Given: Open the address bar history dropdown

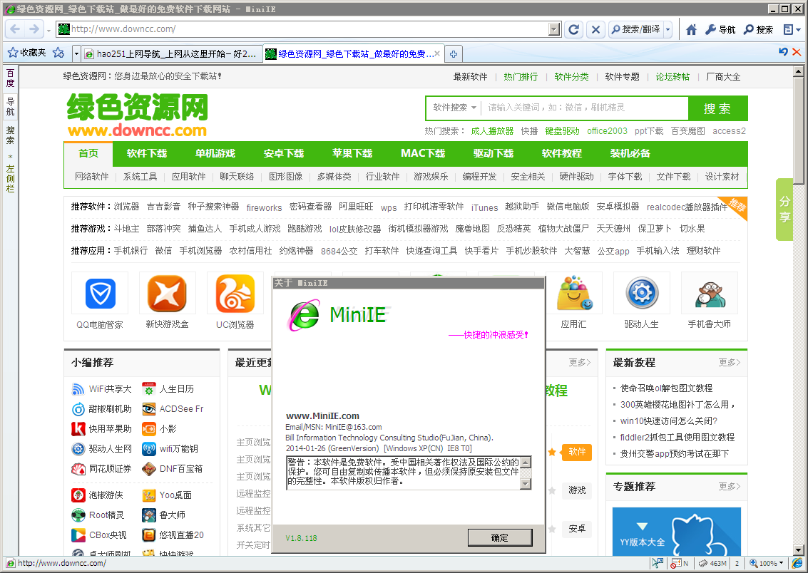Looking at the screenshot, I should pos(556,30).
